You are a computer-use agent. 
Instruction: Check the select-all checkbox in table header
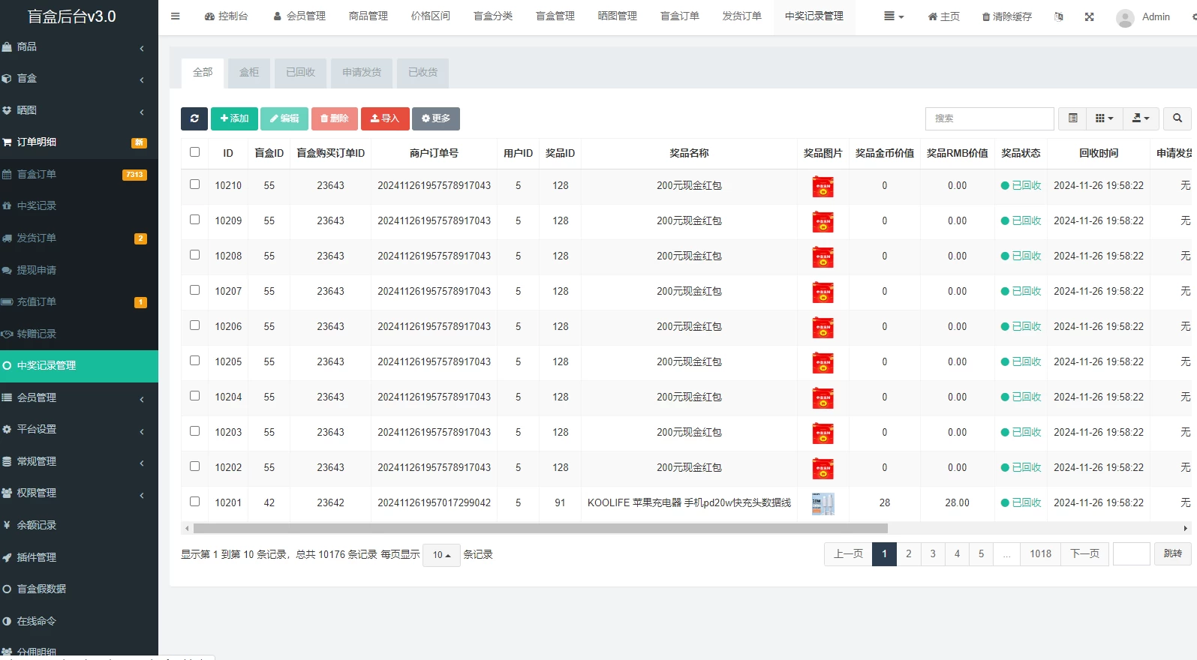(195, 152)
